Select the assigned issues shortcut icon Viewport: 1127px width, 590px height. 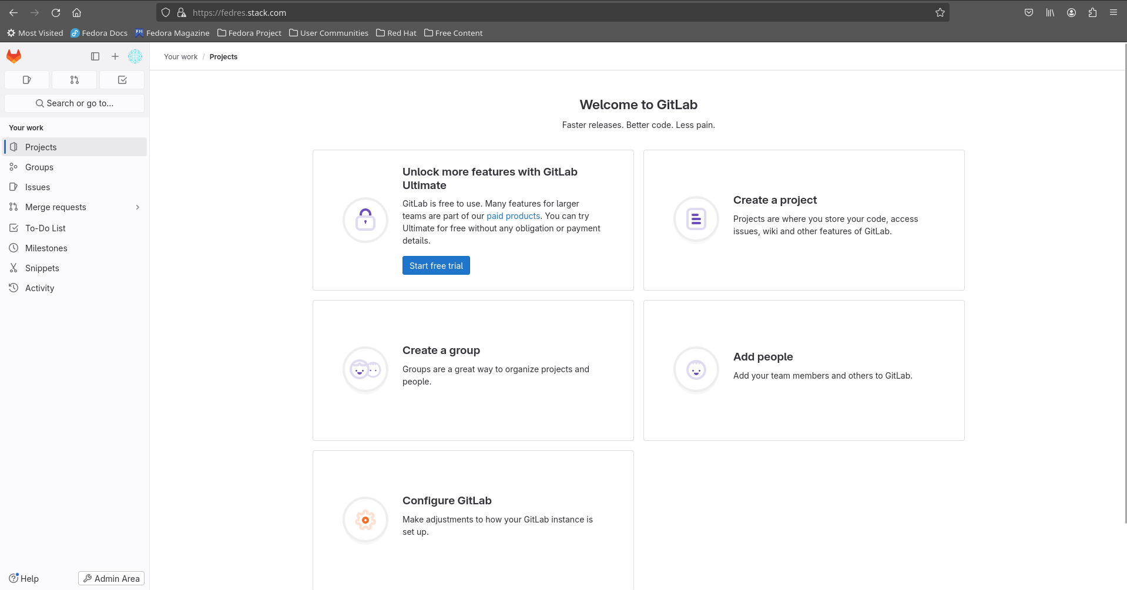click(26, 80)
